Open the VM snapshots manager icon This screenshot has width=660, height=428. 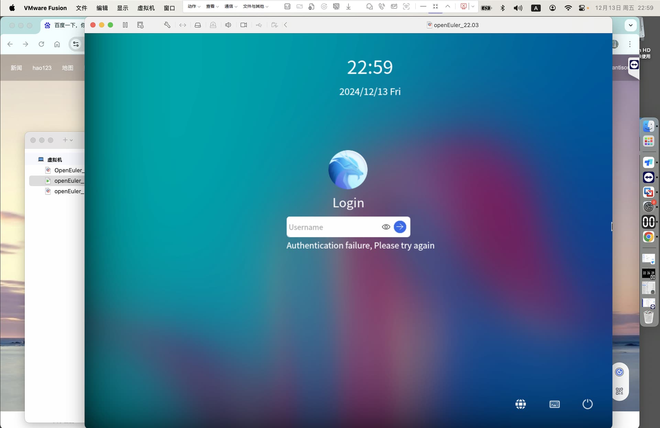click(140, 25)
